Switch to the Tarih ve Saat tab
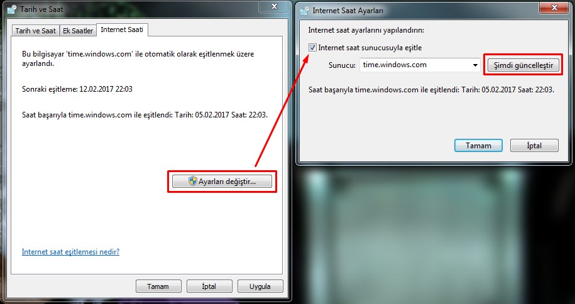Image resolution: width=575 pixels, height=304 pixels. 35,30
